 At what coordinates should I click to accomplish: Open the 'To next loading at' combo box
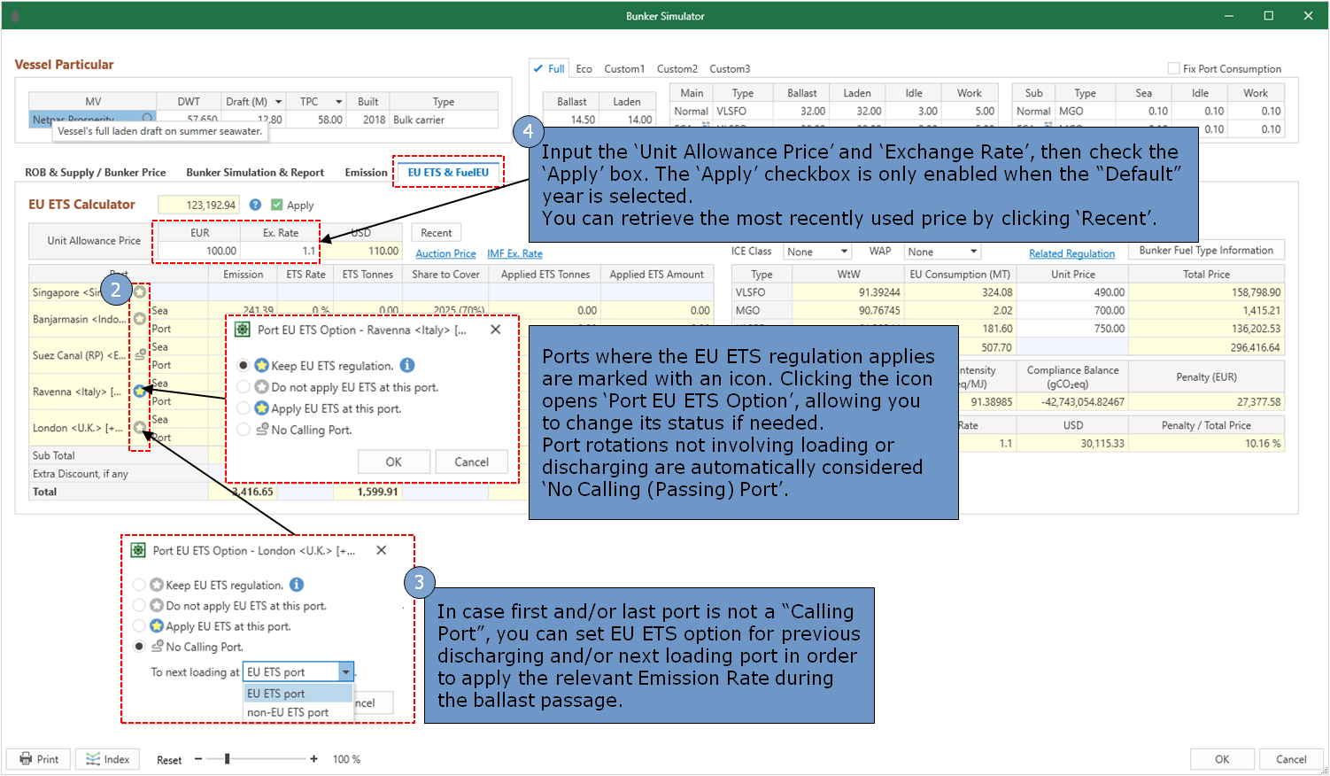(345, 672)
